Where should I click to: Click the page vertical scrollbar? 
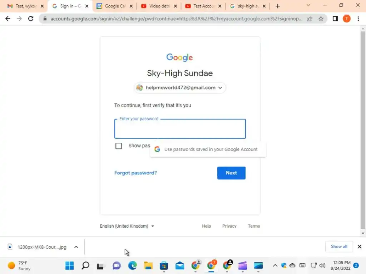pyautogui.click(x=362, y=131)
